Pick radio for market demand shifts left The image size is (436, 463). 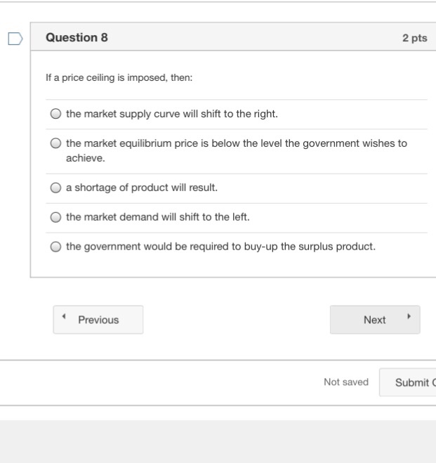tap(56, 218)
